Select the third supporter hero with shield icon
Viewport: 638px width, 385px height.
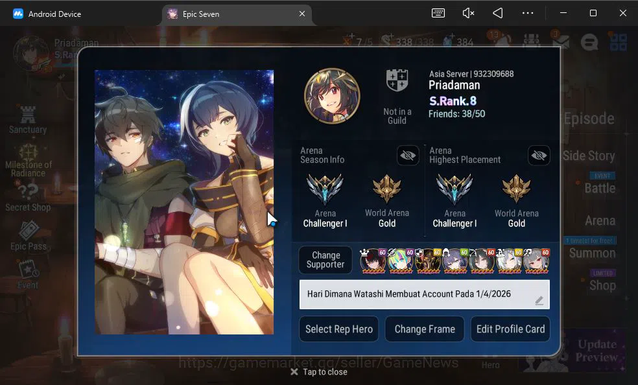pos(427,261)
